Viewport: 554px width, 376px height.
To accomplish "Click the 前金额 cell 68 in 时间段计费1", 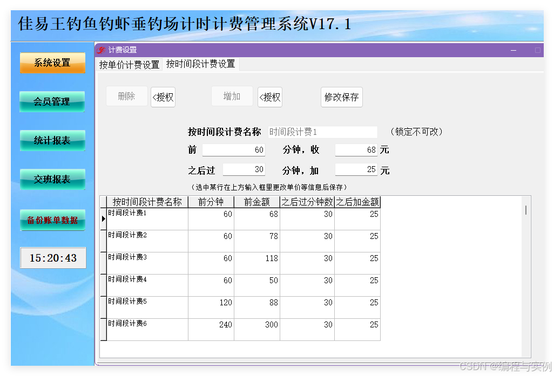I will [x=257, y=219].
